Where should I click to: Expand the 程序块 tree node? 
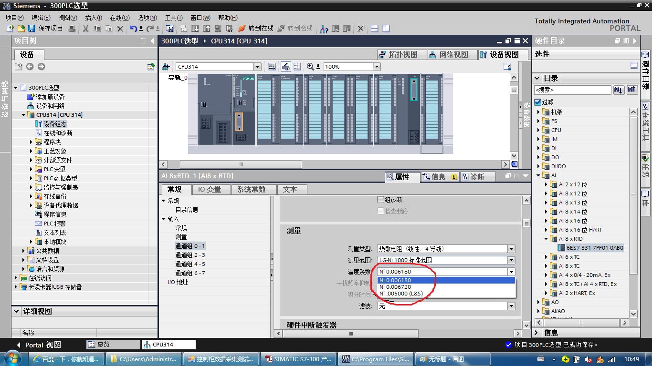point(32,142)
